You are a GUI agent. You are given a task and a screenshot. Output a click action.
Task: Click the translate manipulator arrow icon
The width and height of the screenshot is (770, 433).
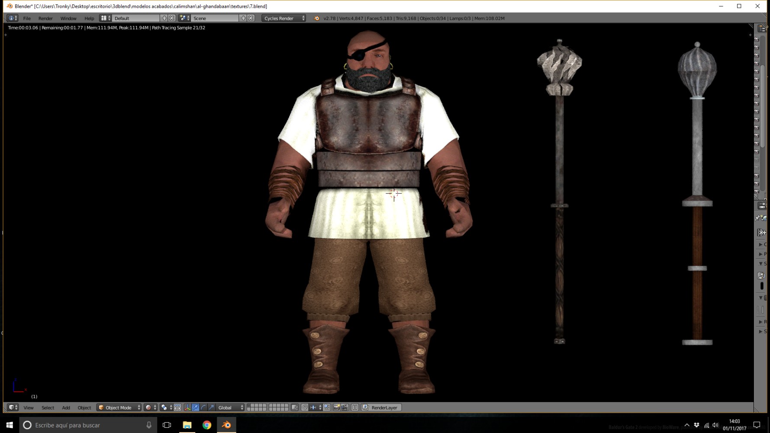[196, 407]
